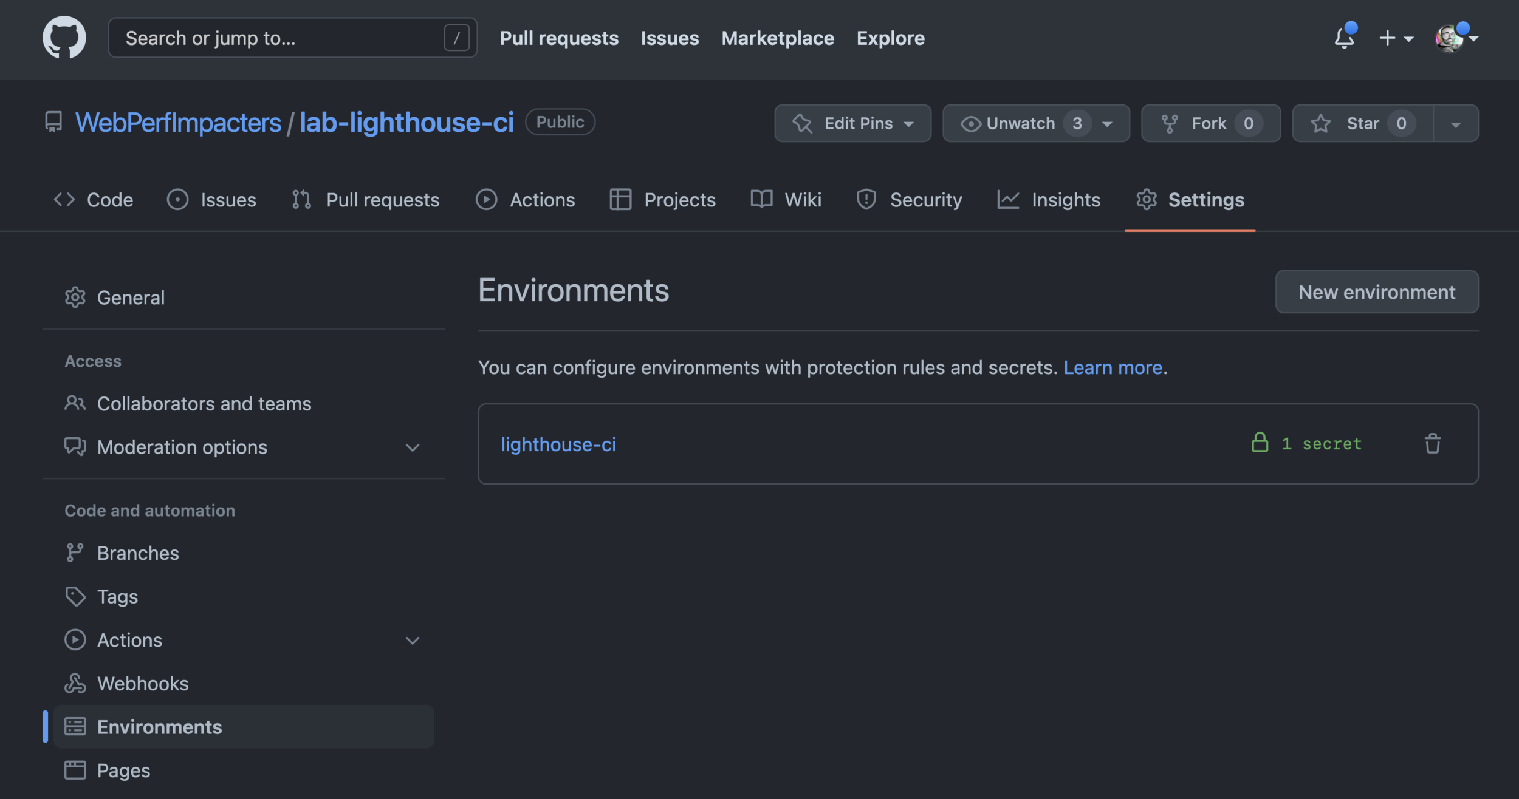This screenshot has width=1519, height=799.
Task: Open the notifications bell
Action: (x=1343, y=38)
